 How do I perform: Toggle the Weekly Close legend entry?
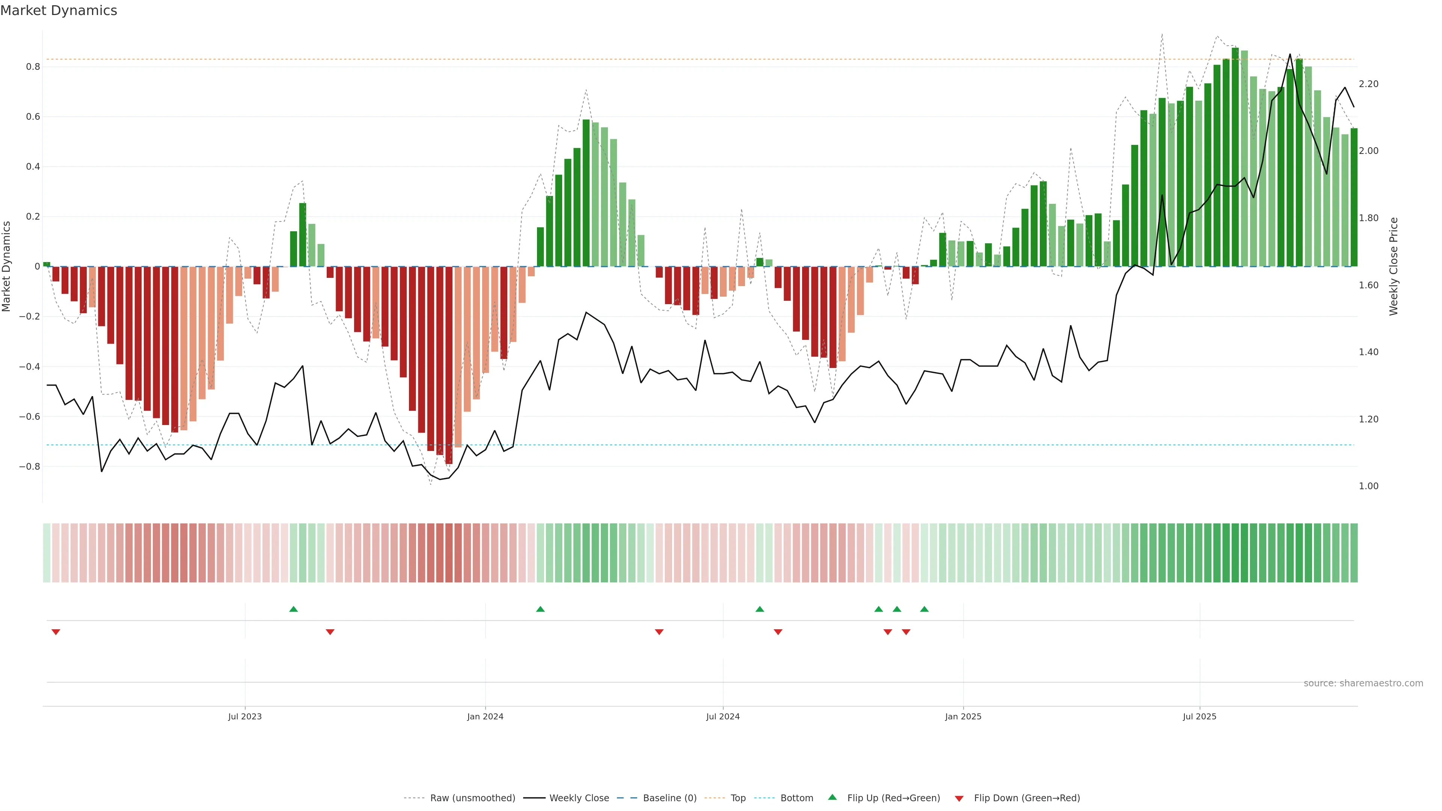tap(579, 798)
